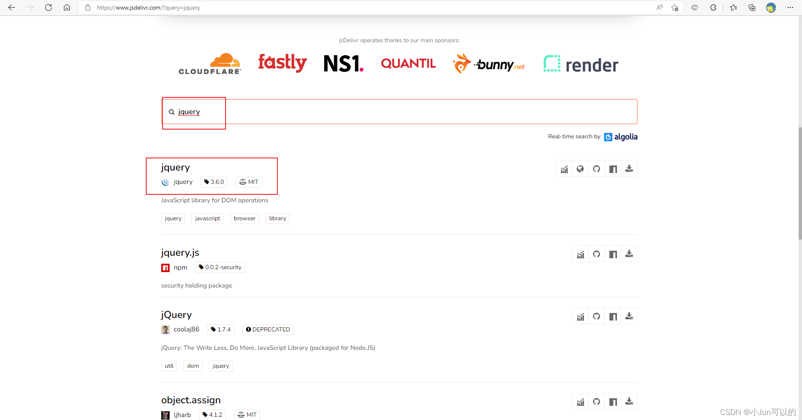
Task: View statistics icon for object.assign package
Action: (x=580, y=402)
